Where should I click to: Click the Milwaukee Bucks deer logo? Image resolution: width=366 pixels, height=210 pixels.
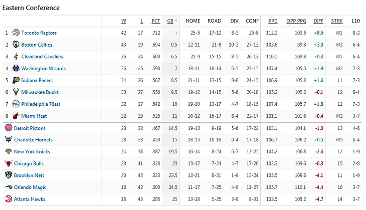coord(16,92)
